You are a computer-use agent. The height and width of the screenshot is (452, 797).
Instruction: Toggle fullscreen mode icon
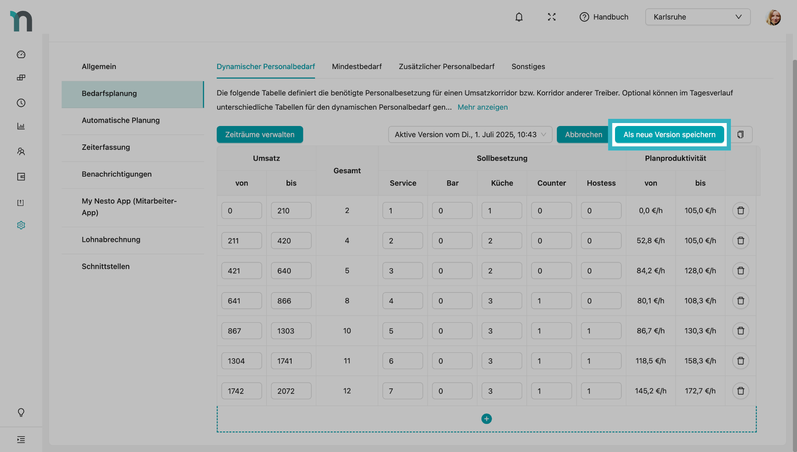coord(551,17)
